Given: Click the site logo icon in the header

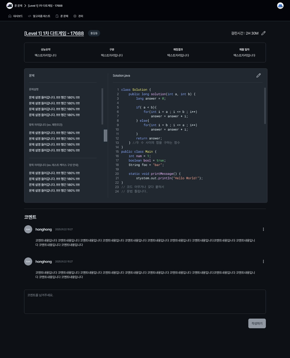Looking at the screenshot, I should (x=10, y=6).
